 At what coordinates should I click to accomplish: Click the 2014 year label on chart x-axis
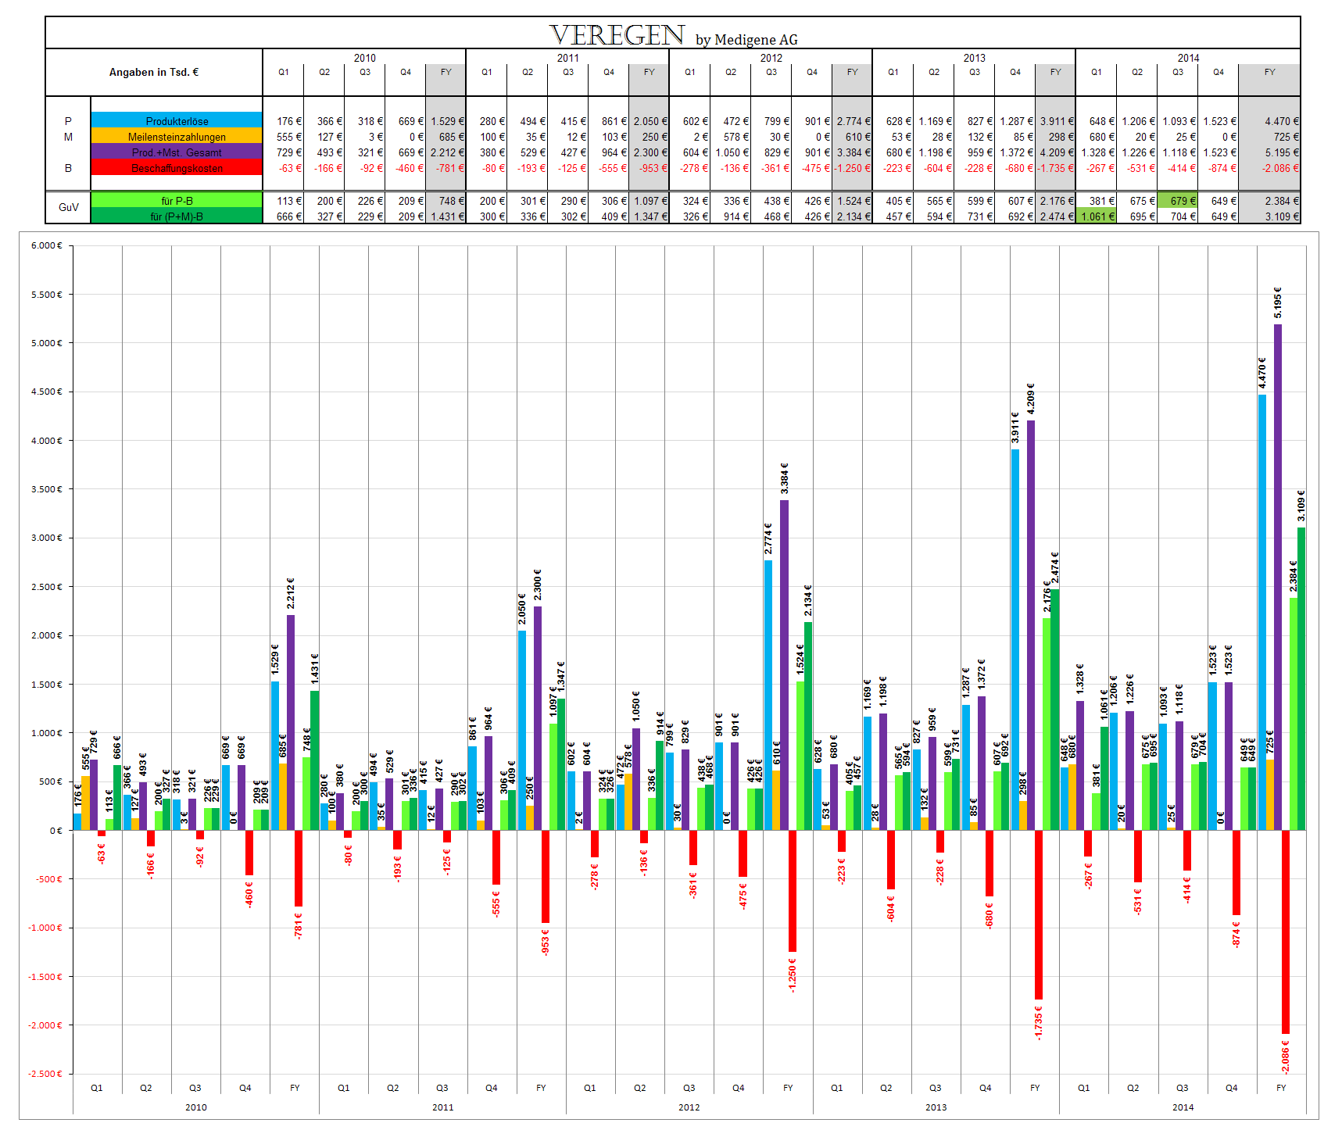coord(1183,1107)
